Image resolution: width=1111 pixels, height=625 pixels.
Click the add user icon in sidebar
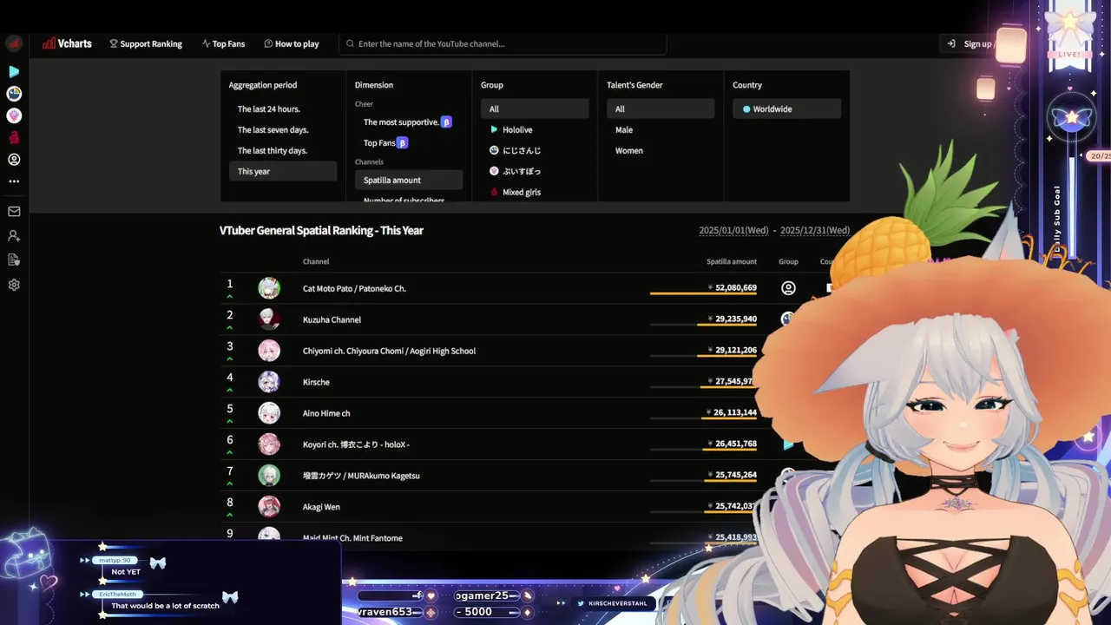coord(14,235)
